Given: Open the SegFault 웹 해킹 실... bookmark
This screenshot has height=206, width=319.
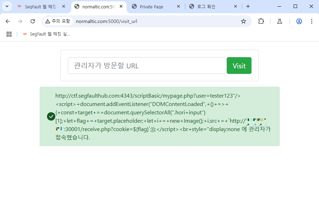Looking at the screenshot, I should [x=47, y=34].
